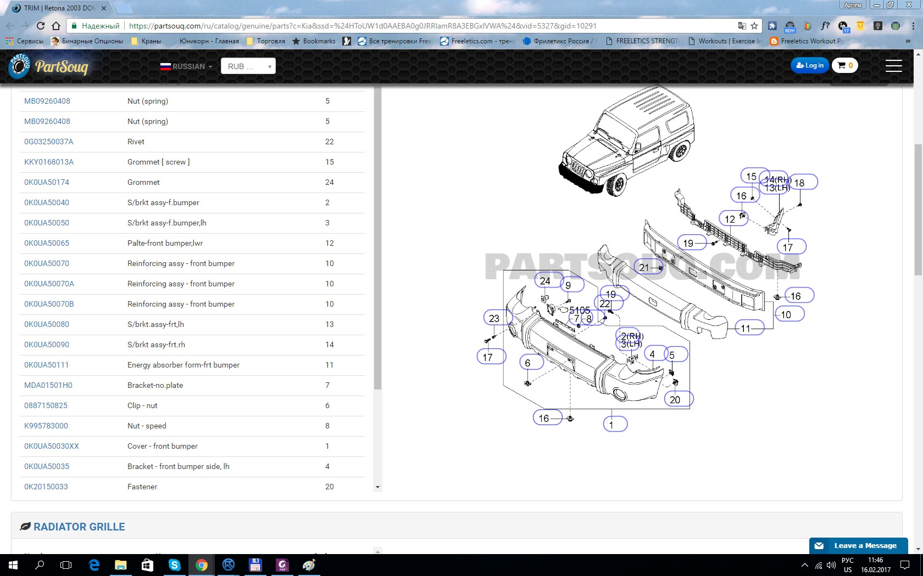The height and width of the screenshot is (576, 923).
Task: Reload the page with the refresh icon
Action: point(41,26)
